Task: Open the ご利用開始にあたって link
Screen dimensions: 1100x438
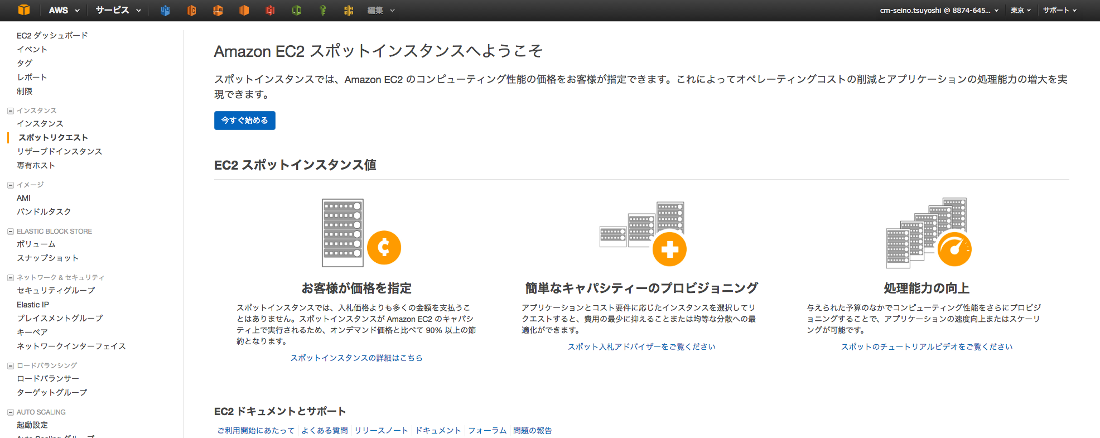Action: [x=256, y=430]
